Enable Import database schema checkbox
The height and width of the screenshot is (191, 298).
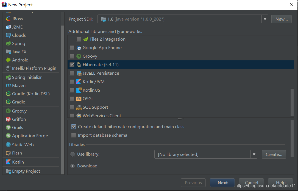(74, 135)
